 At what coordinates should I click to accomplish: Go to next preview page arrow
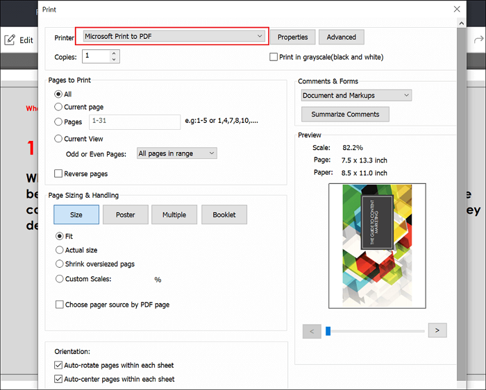coord(437,330)
